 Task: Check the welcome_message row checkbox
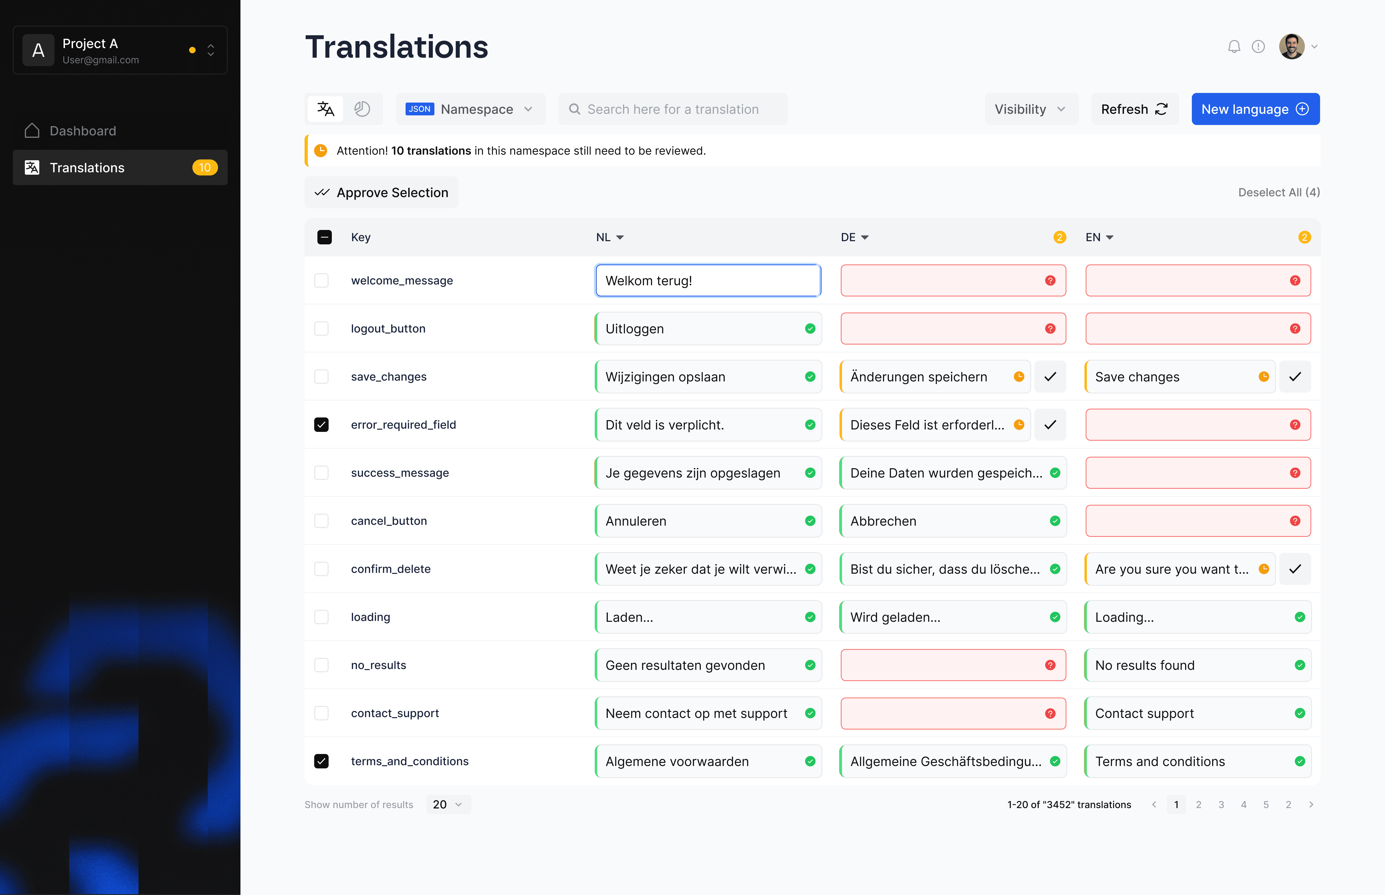(321, 281)
